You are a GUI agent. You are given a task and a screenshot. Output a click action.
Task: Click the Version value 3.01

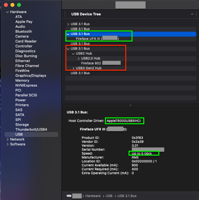(135, 146)
